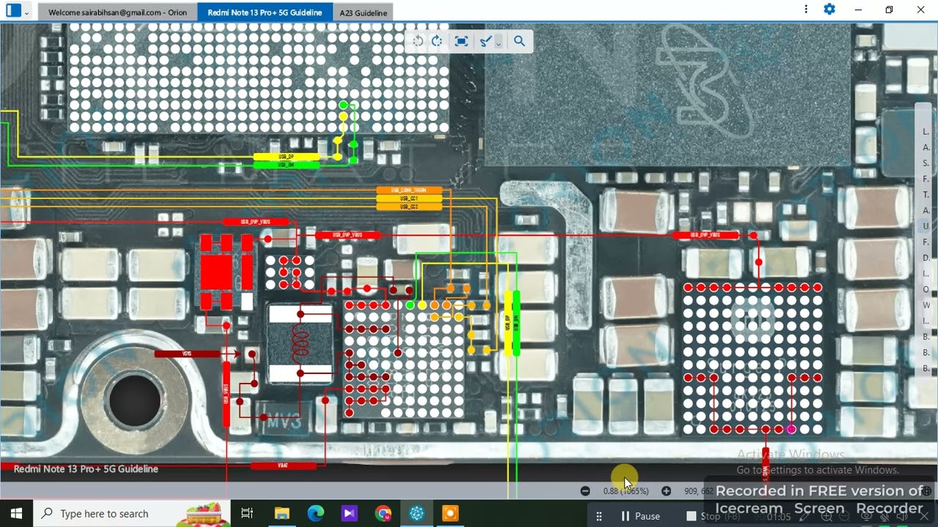Switch to the Welcome Orion tab
Screen dimensions: 938x527
(118, 12)
